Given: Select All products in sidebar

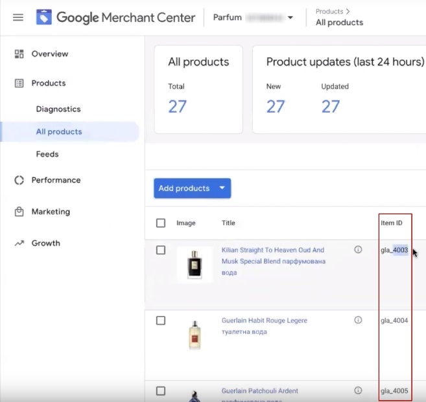Looking at the screenshot, I should [x=59, y=131].
